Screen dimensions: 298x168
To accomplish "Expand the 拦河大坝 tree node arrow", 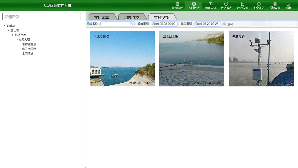I will coord(18,40).
